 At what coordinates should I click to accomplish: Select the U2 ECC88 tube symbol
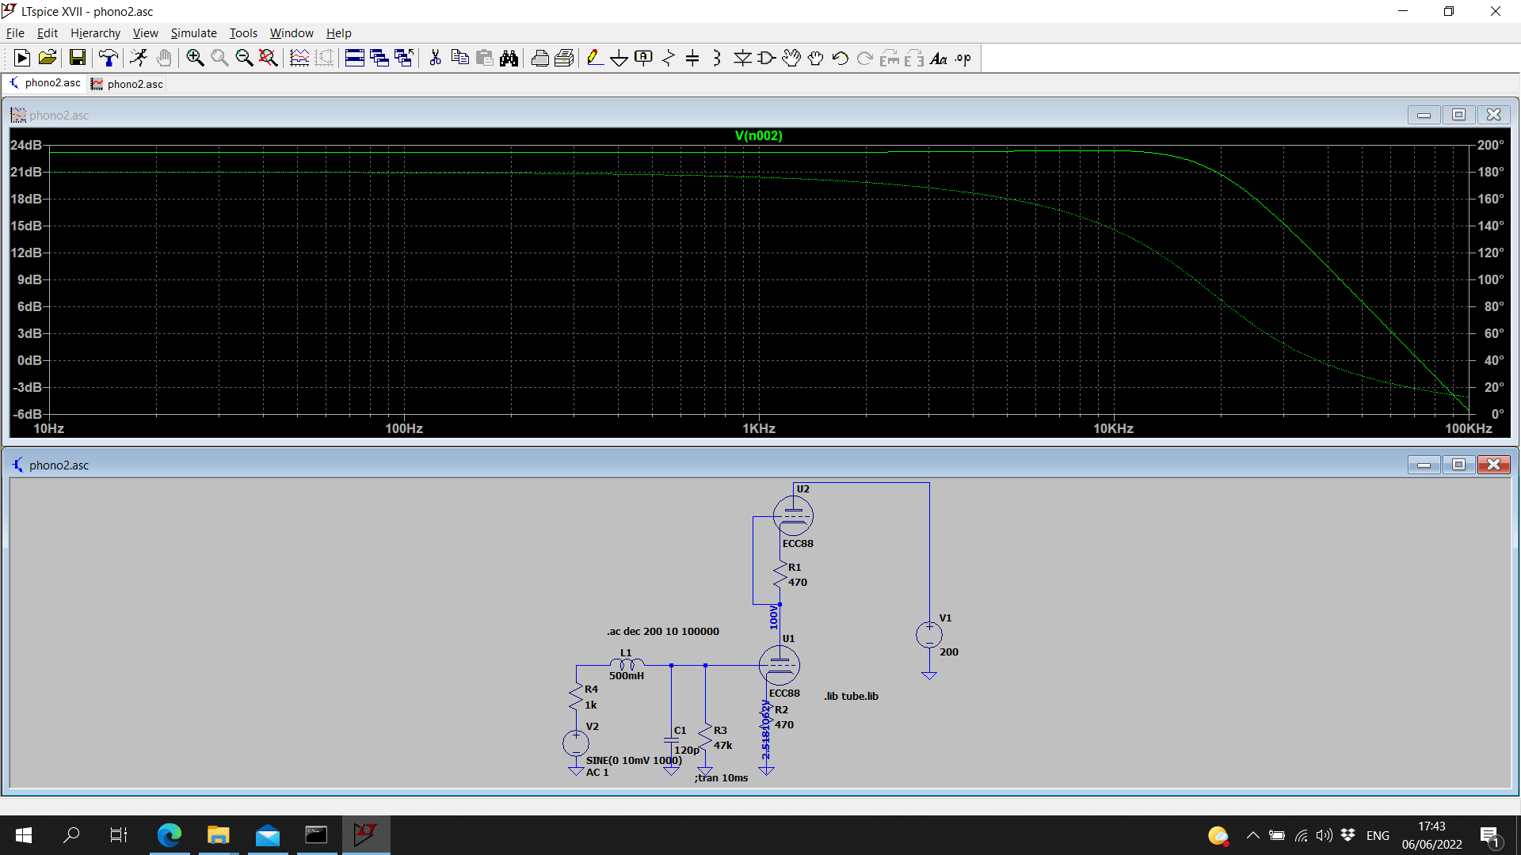pyautogui.click(x=793, y=515)
